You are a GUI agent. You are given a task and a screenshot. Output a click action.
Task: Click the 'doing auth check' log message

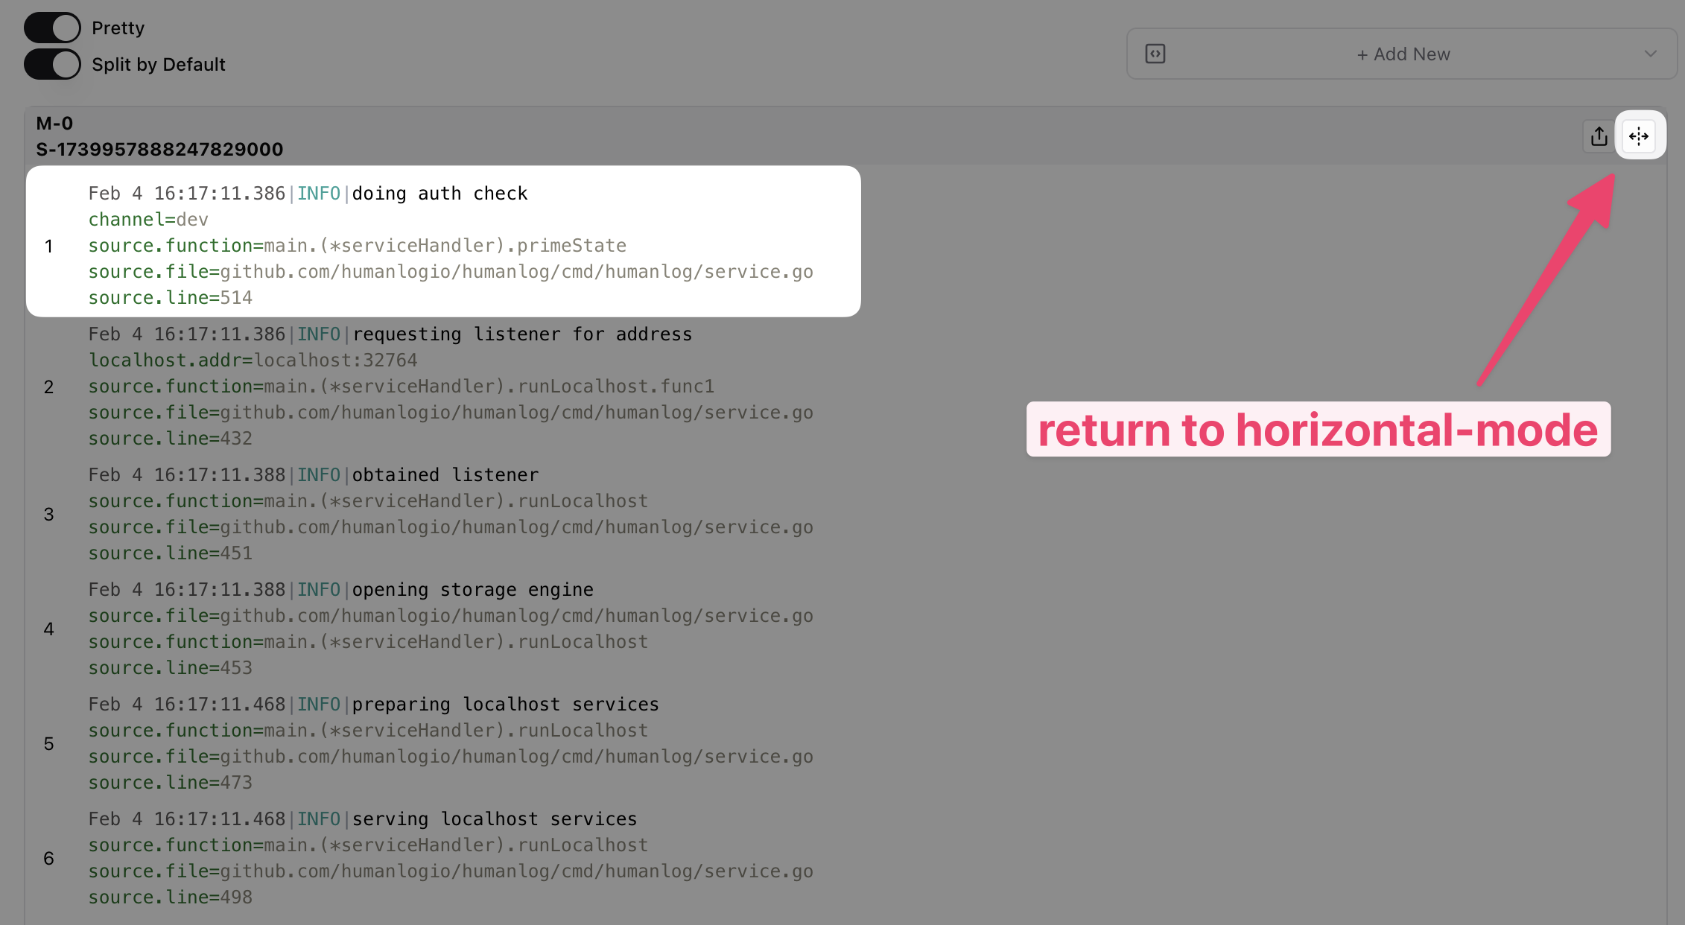click(x=440, y=194)
